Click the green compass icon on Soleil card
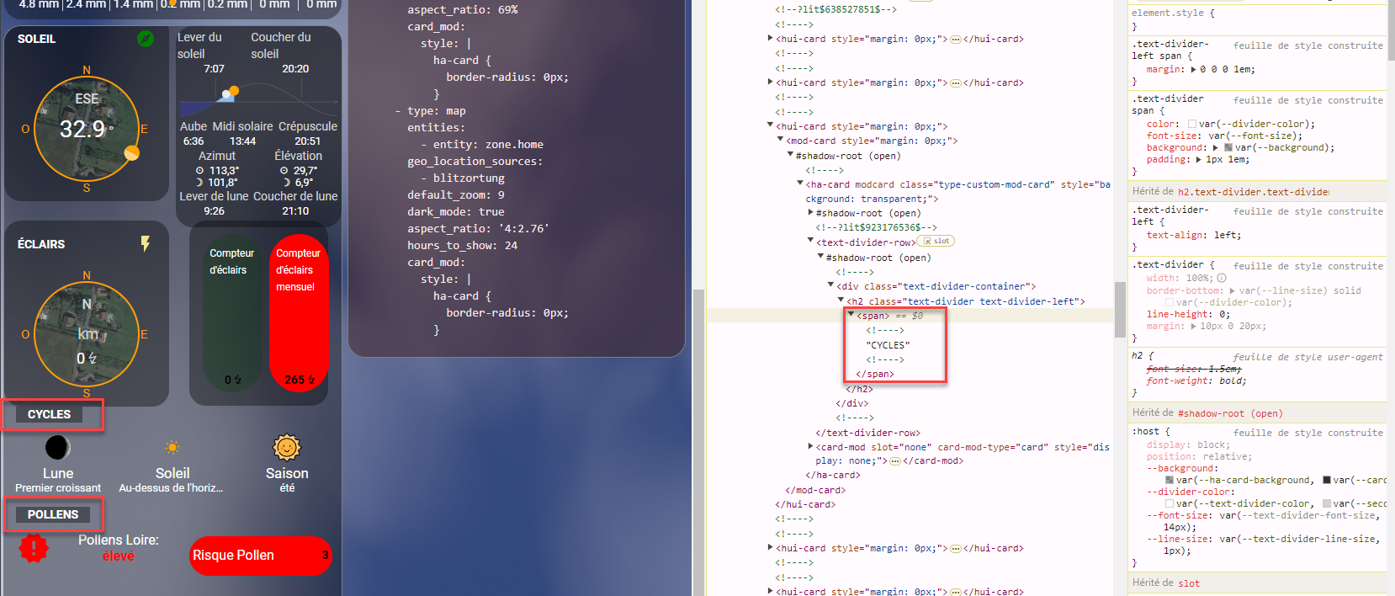This screenshot has height=596, width=1395. pyautogui.click(x=146, y=39)
